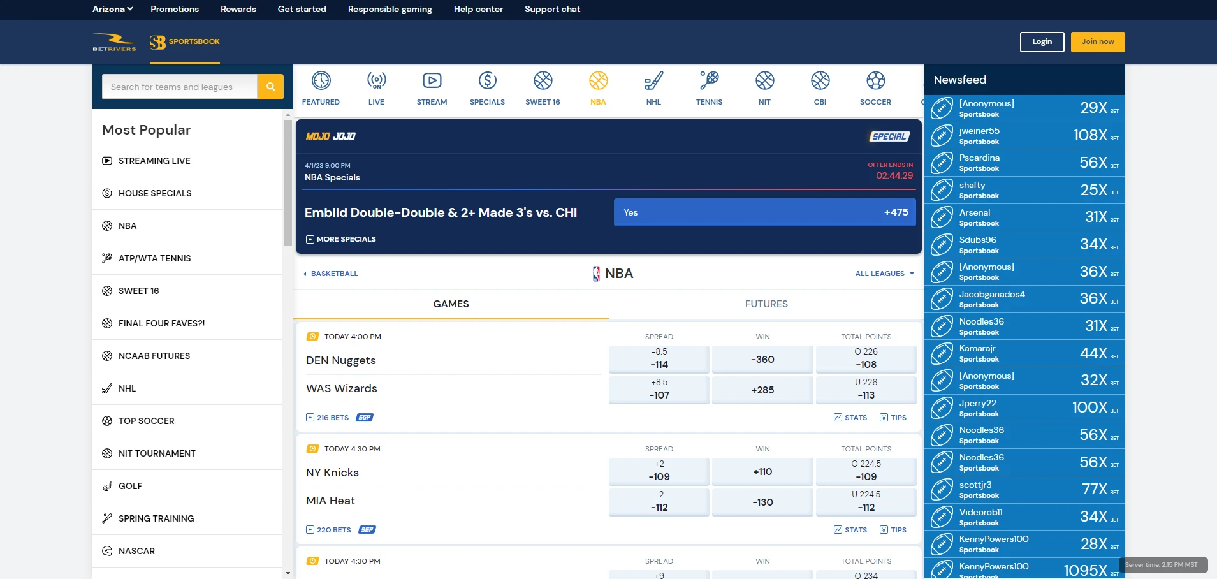Click the sidebar scrollbar down arrow

pyautogui.click(x=288, y=573)
